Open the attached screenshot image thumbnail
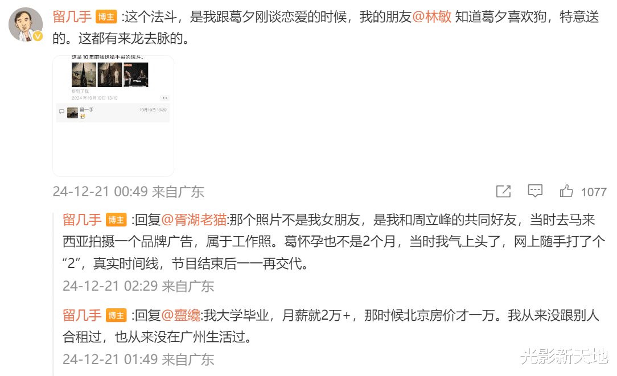 pos(113,116)
